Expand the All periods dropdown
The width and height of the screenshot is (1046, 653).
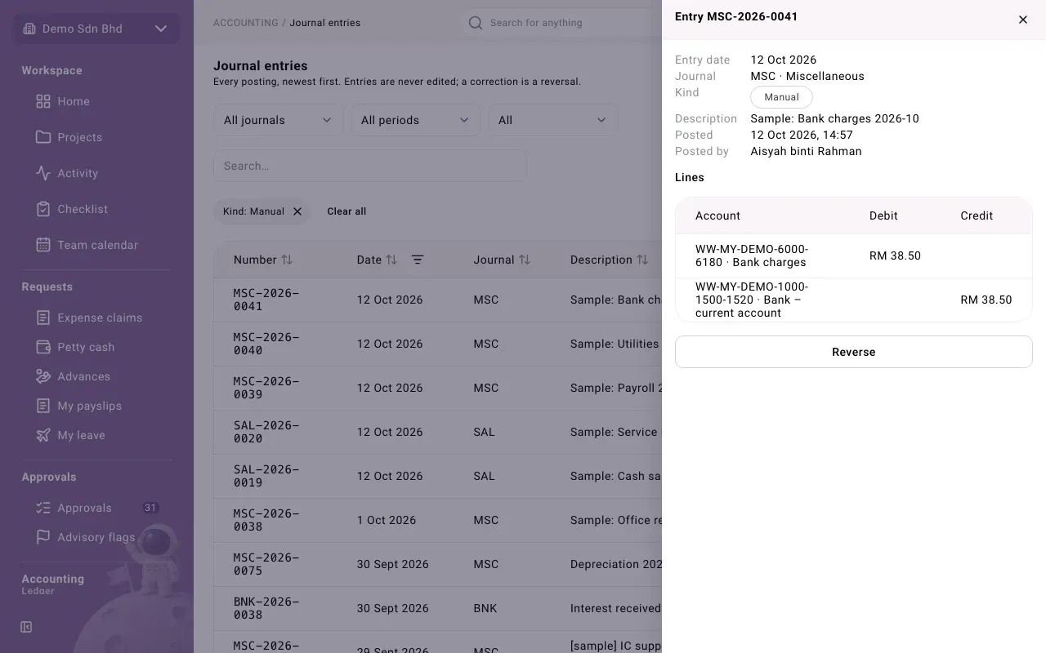[415, 120]
